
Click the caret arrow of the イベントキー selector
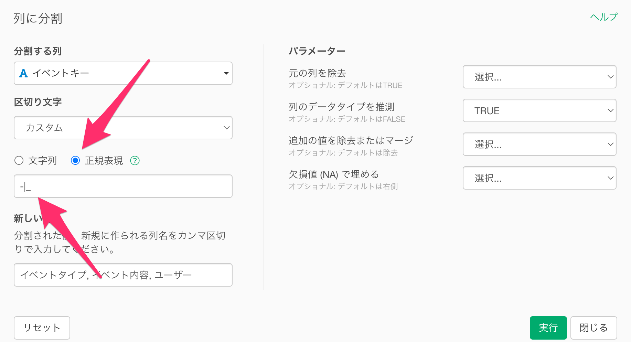(226, 73)
